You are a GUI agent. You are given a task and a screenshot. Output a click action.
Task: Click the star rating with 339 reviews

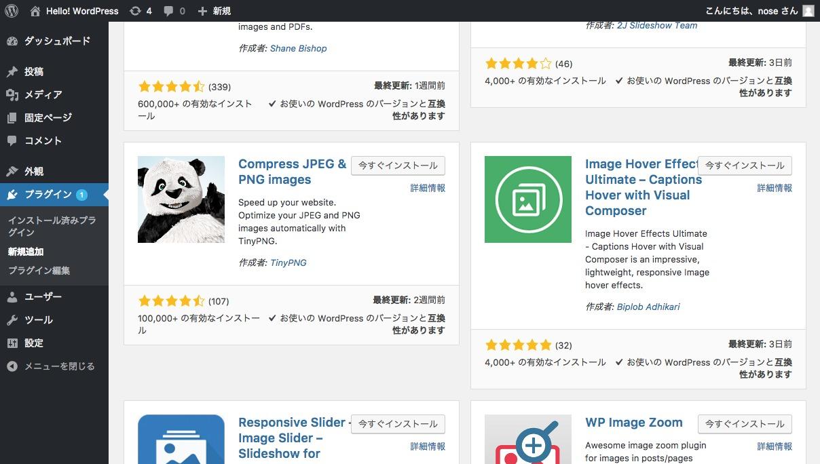[x=171, y=87]
